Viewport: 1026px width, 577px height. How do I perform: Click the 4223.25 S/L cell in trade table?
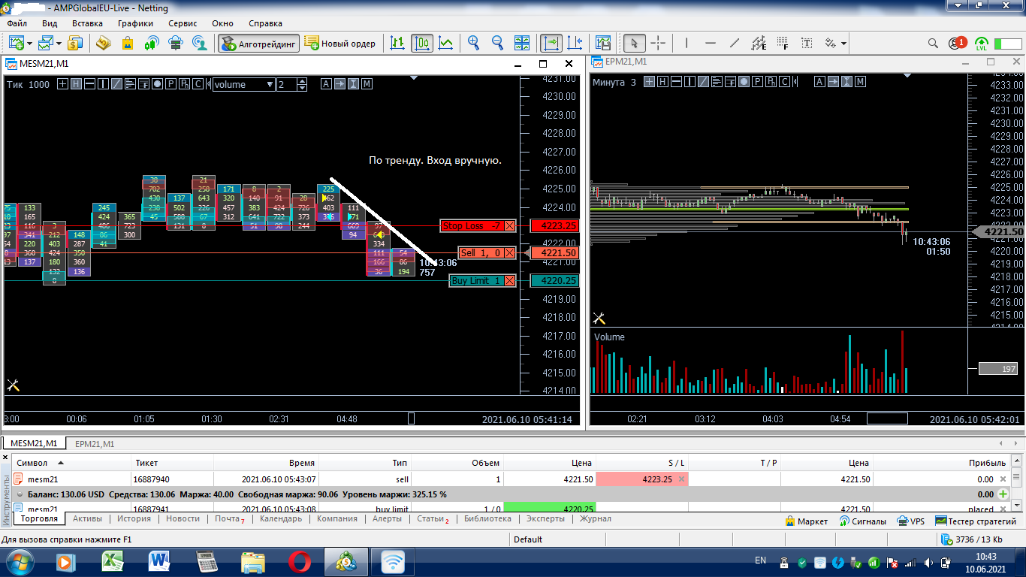(x=642, y=479)
